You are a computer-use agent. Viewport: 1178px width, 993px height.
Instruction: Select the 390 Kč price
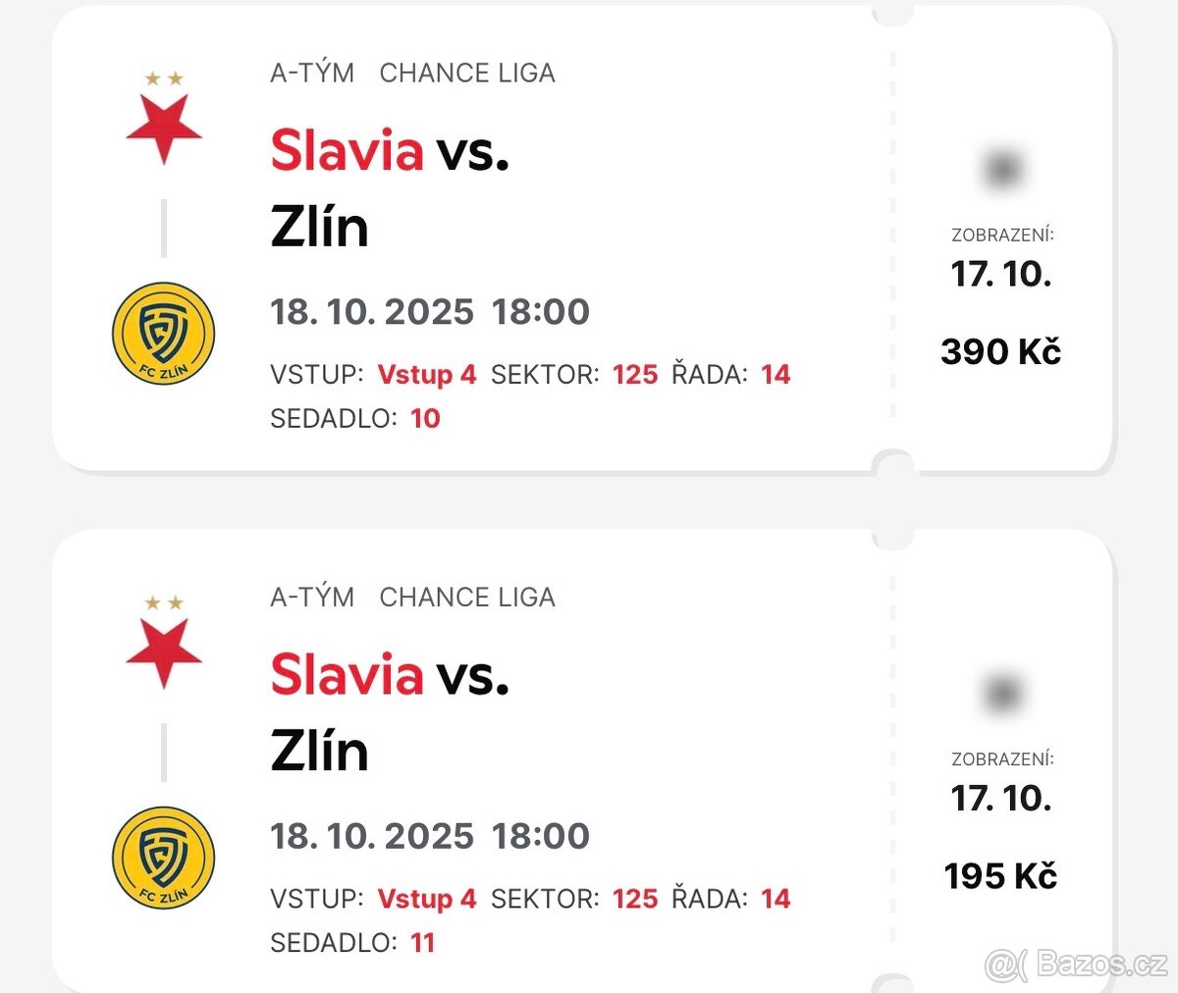(1000, 351)
